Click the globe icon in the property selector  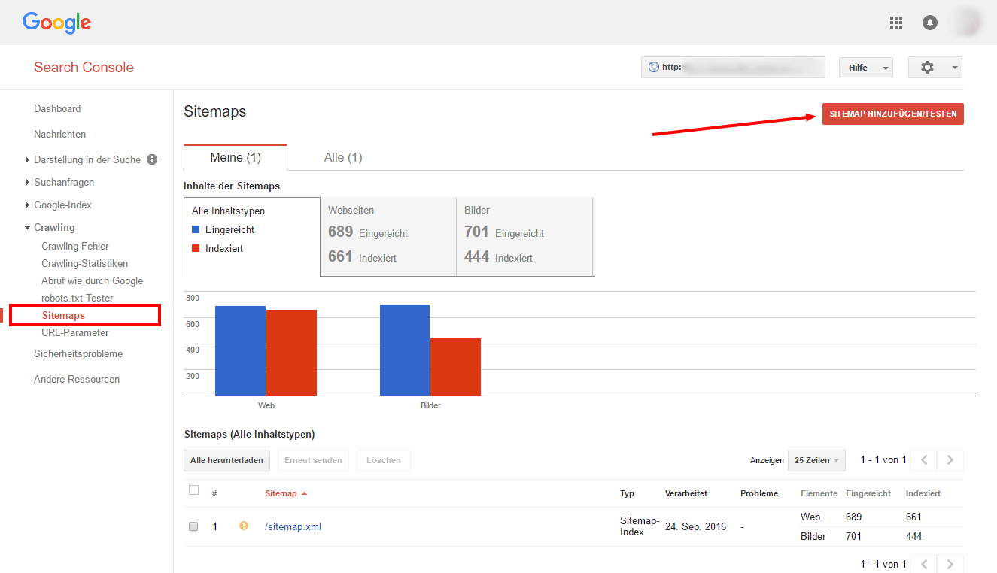pyautogui.click(x=653, y=67)
